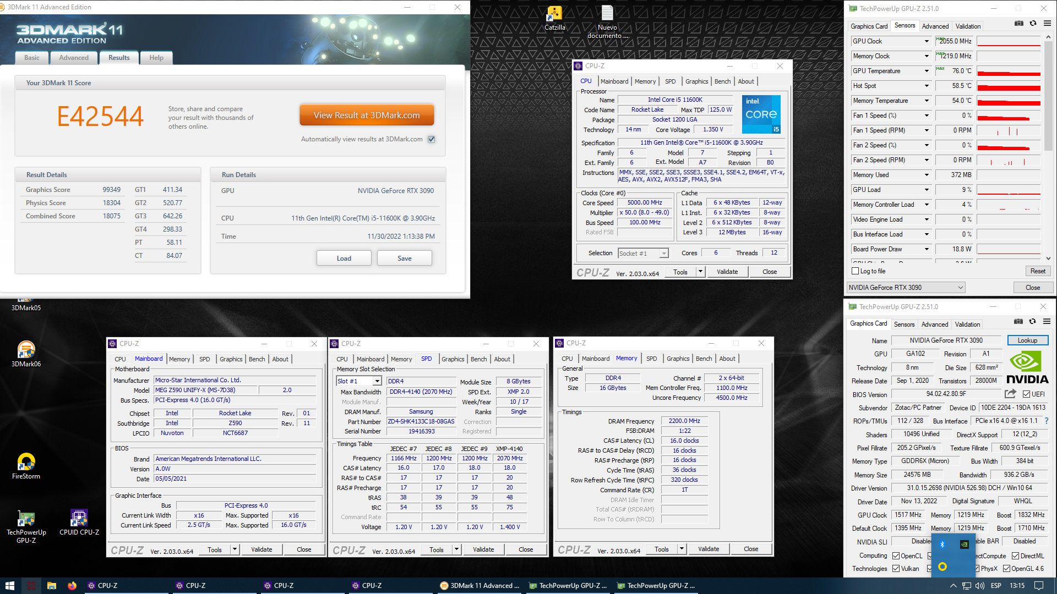
Task: Open the Memory Clock sensor dropdown
Action: click(x=927, y=56)
